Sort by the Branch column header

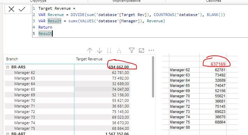click(x=12, y=59)
